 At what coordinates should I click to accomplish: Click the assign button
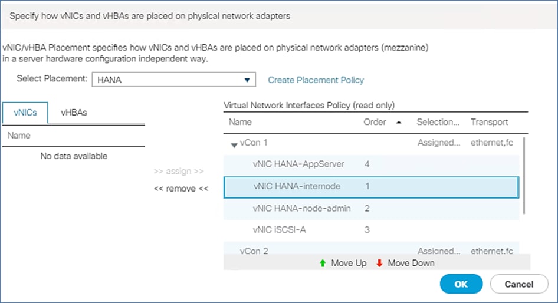179,171
